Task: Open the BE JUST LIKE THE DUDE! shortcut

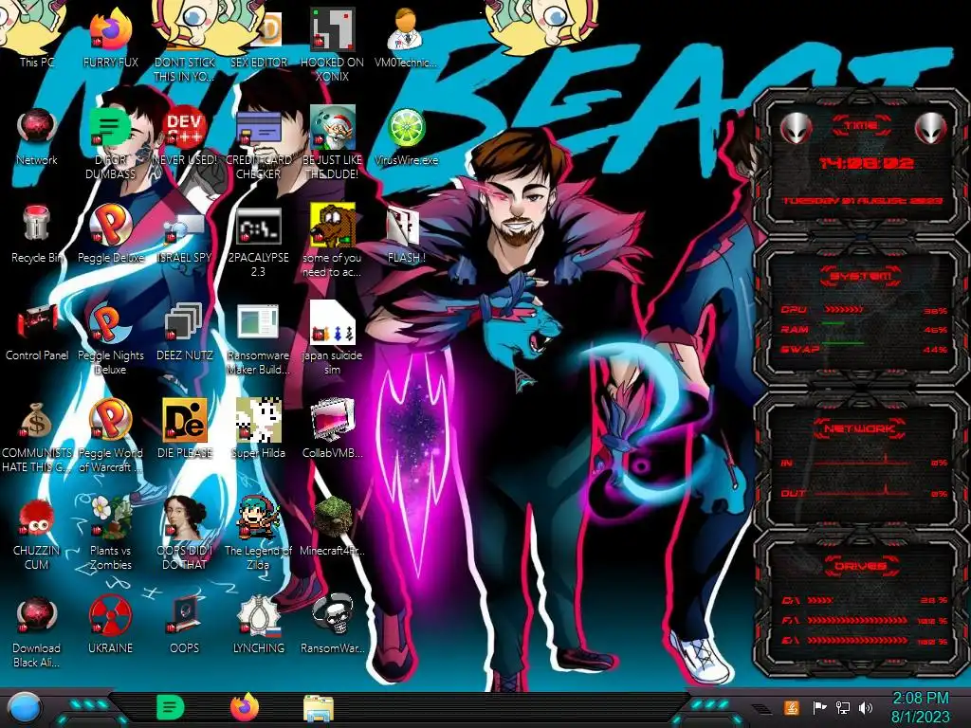Action: tap(333, 142)
